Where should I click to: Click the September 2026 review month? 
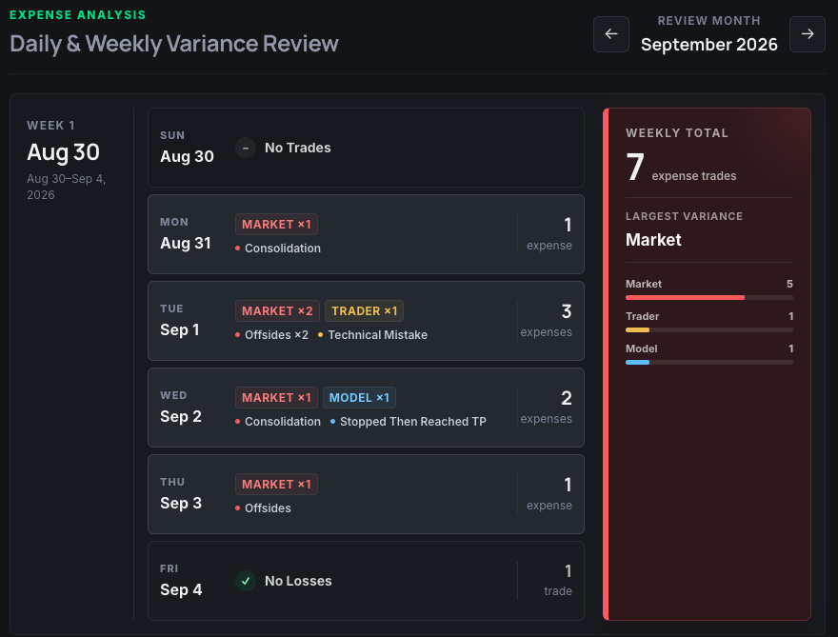pos(709,45)
